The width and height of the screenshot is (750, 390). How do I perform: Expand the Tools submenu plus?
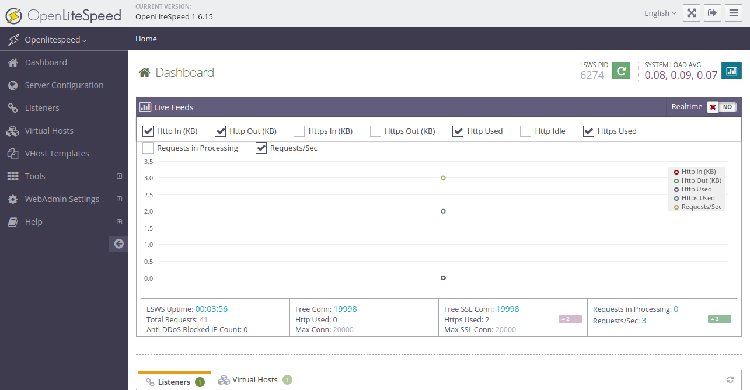tap(119, 176)
